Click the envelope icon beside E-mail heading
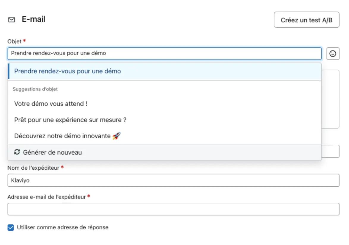349x245 pixels. point(11,19)
